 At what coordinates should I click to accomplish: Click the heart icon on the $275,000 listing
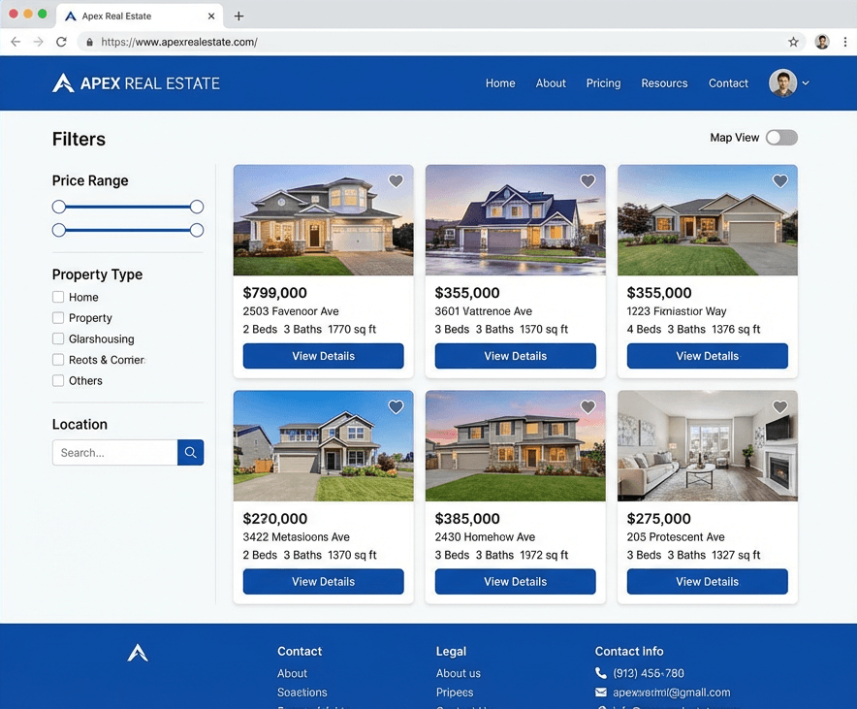tap(779, 407)
